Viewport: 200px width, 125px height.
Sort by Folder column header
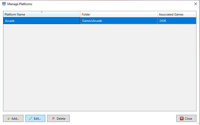119,14
